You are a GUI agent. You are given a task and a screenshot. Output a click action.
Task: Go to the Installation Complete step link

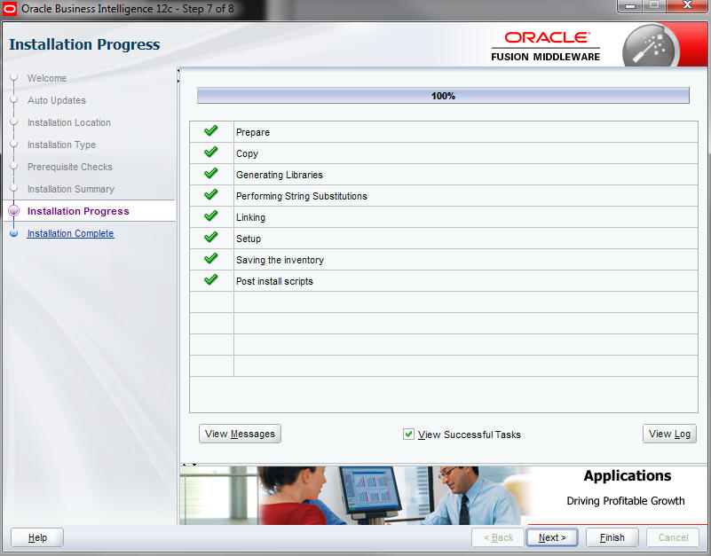click(70, 233)
